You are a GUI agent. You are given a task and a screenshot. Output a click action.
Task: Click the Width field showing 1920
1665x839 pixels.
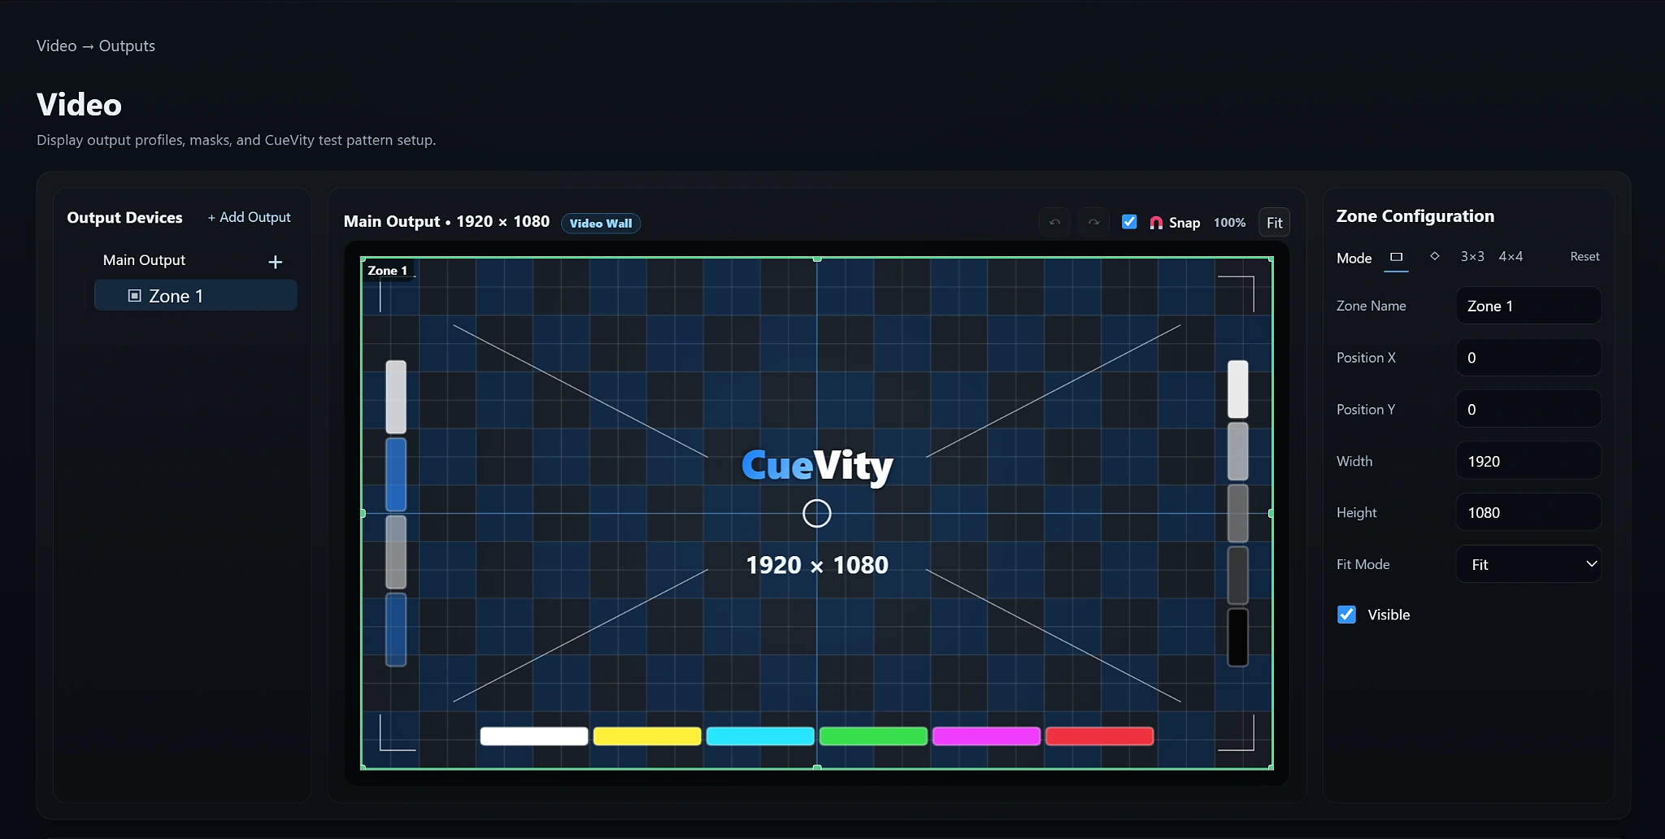click(x=1528, y=461)
